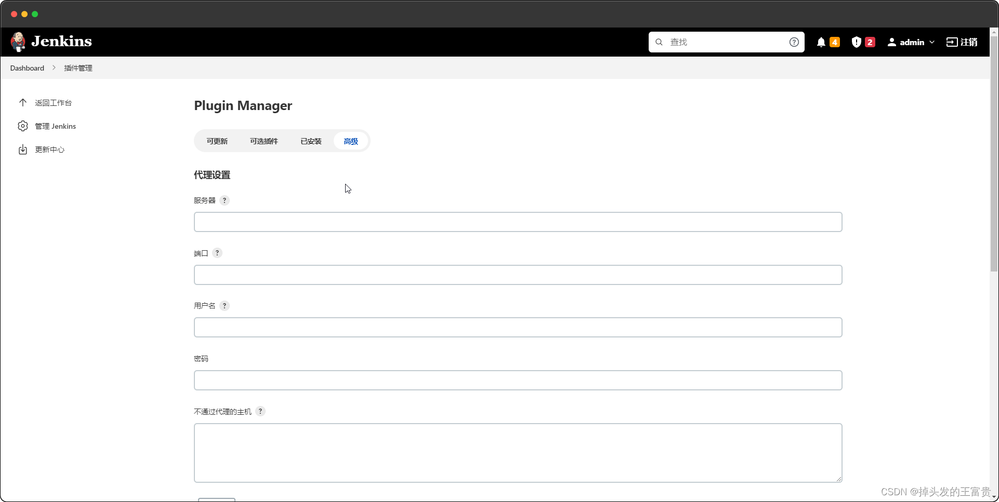The image size is (999, 502).
Task: Click the Jenkins butler logo icon
Action: pos(18,42)
